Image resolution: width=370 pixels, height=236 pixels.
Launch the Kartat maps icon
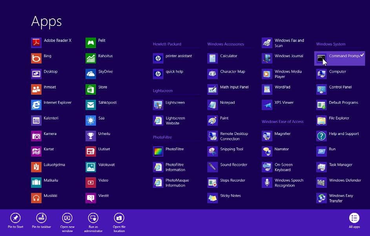(x=36, y=151)
